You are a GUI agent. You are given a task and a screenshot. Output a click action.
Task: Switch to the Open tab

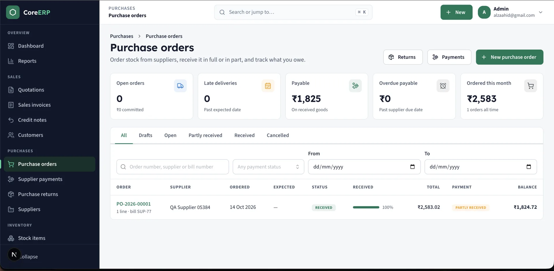(170, 135)
